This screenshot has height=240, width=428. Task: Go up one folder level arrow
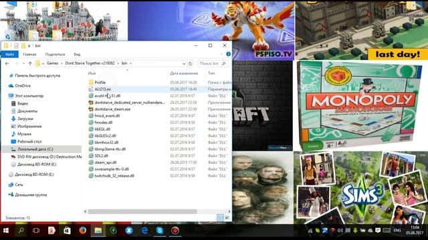pyautogui.click(x=30, y=63)
